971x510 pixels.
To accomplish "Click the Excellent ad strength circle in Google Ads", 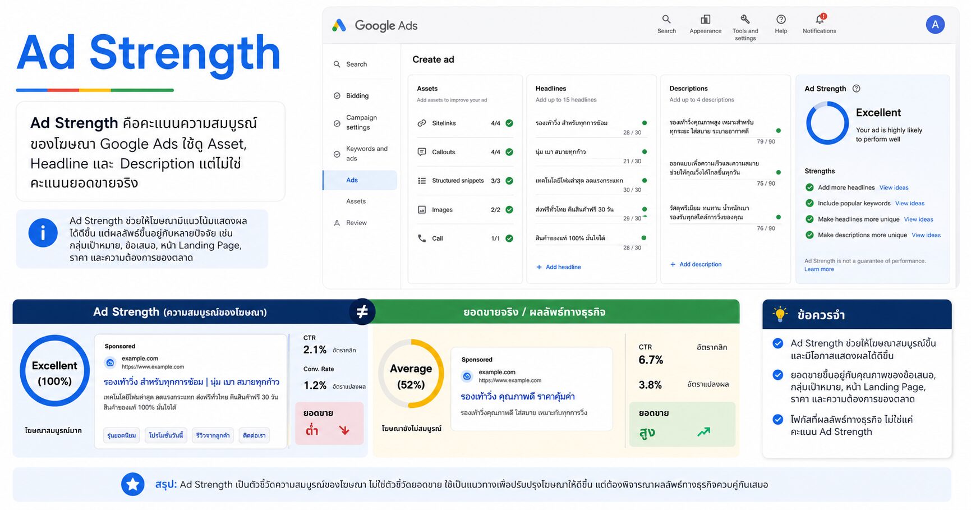I will (827, 123).
